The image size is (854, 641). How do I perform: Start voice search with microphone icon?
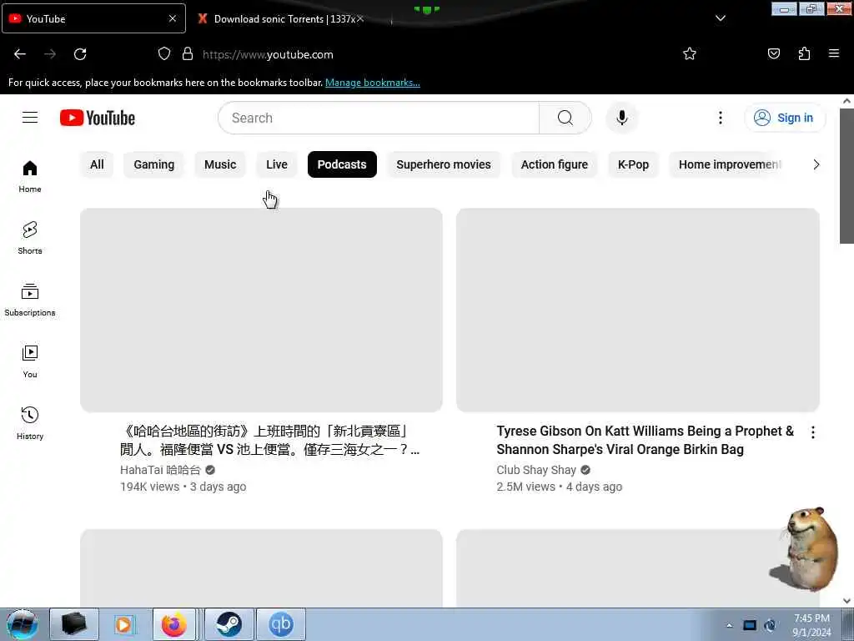click(622, 118)
